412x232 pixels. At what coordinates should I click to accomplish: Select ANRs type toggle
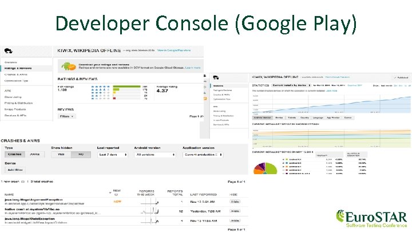coord(35,155)
